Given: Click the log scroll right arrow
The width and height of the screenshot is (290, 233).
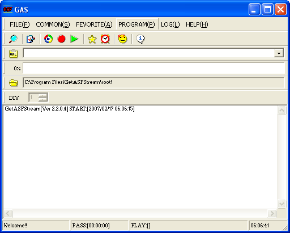Looking at the screenshot, I should (272, 213).
